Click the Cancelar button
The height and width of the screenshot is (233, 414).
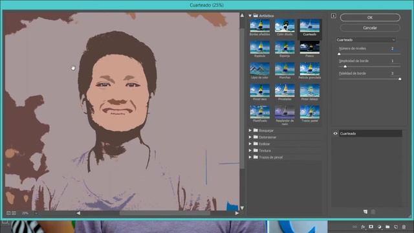370,28
